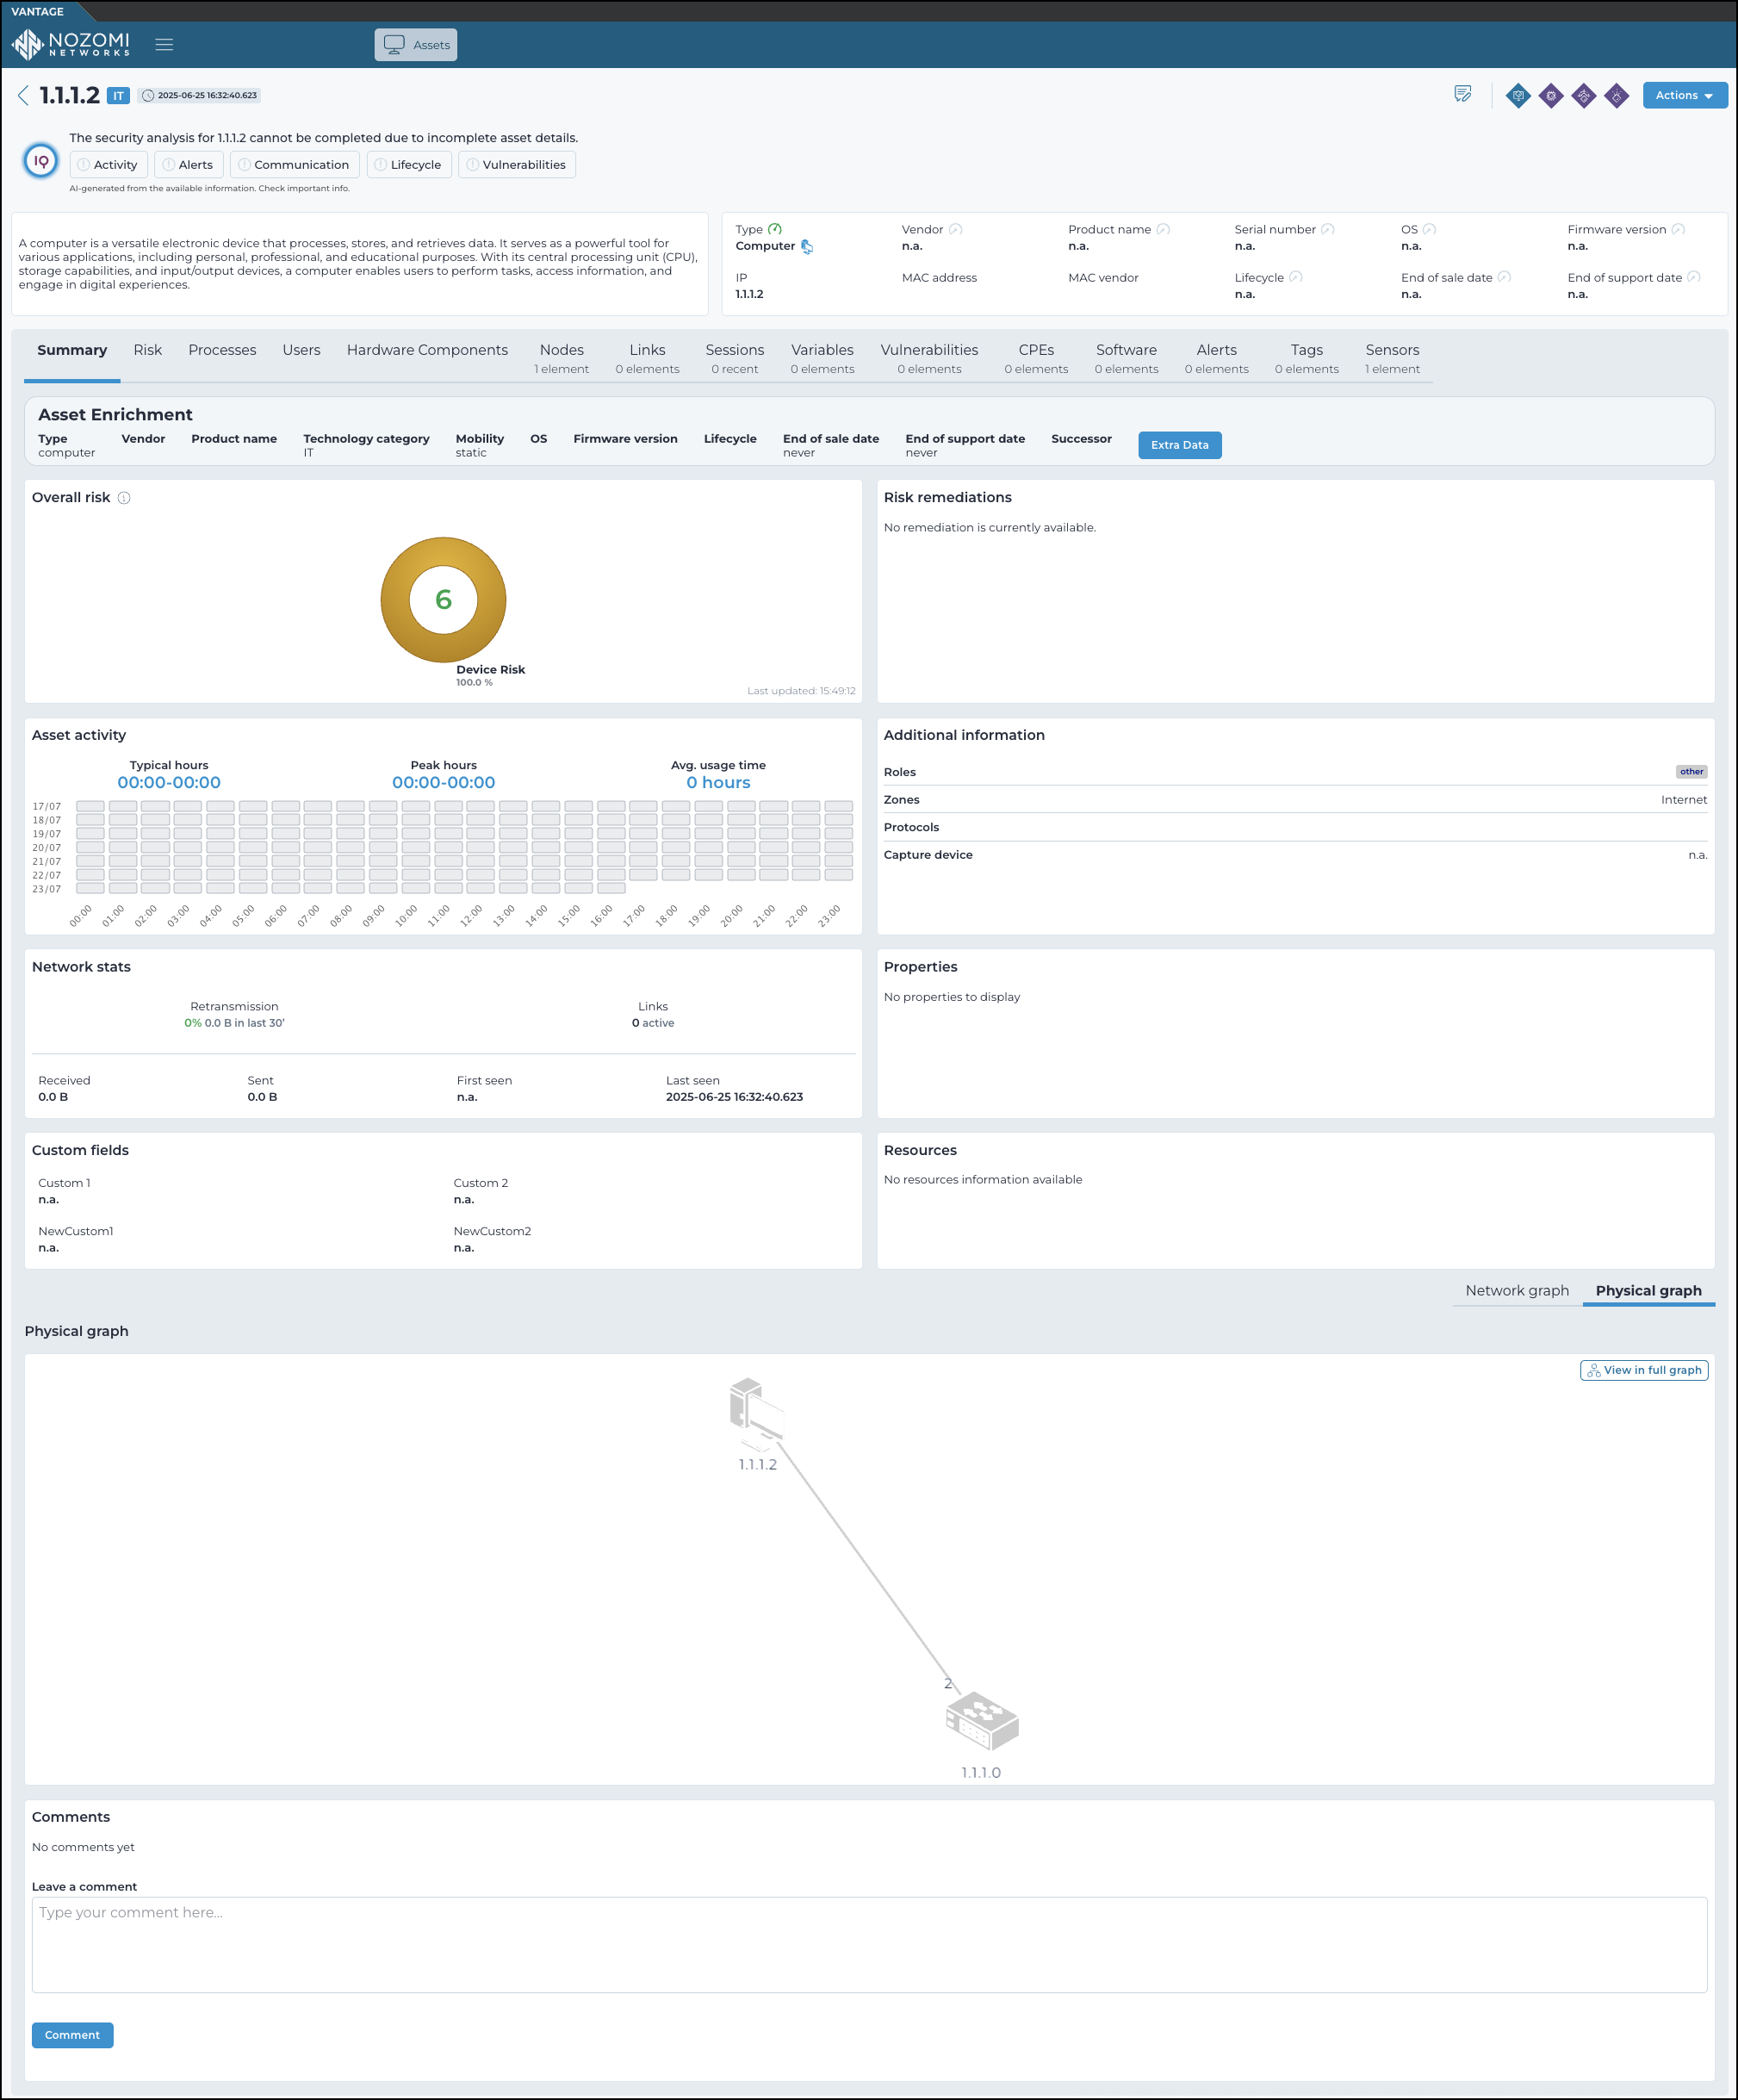Open the Variables tab
Viewport: 1738px width, 2100px height.
click(822, 358)
